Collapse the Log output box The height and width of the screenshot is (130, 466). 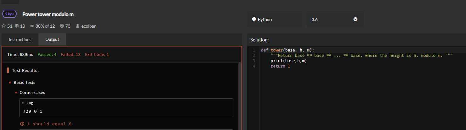[23, 103]
